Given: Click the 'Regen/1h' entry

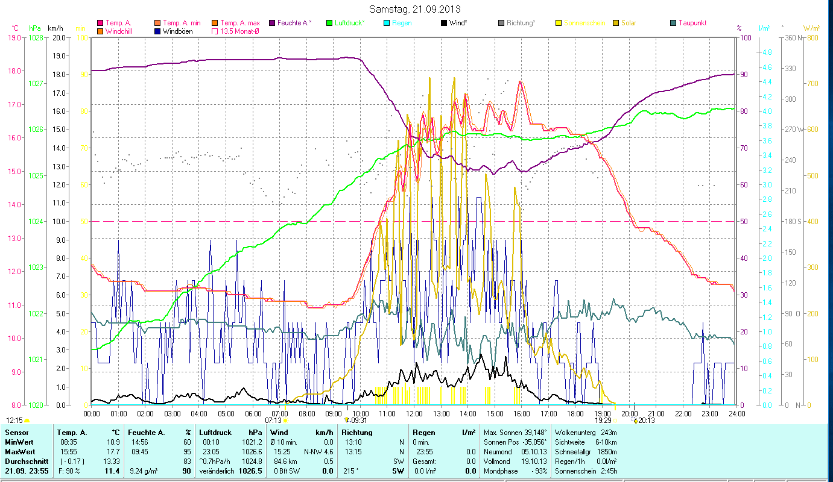Looking at the screenshot, I should 585,461.
